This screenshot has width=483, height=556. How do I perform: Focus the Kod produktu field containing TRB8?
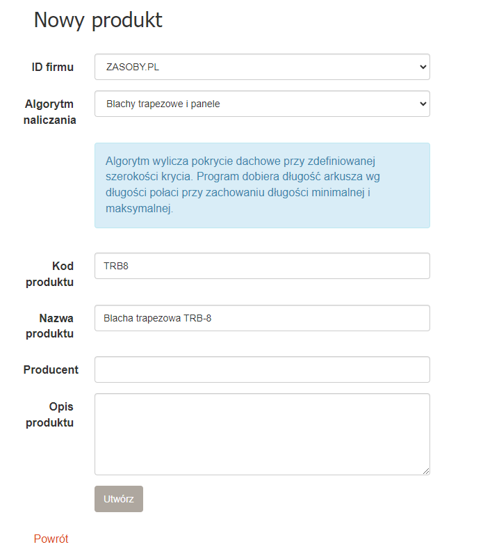[261, 266]
